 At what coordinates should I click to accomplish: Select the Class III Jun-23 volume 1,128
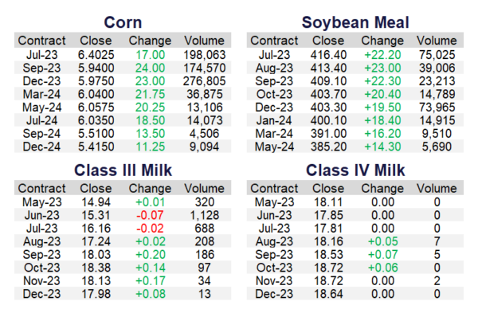(204, 215)
